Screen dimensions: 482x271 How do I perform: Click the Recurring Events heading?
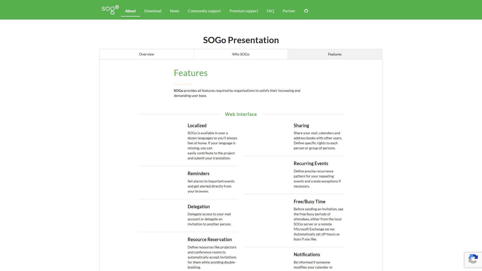coord(311,163)
